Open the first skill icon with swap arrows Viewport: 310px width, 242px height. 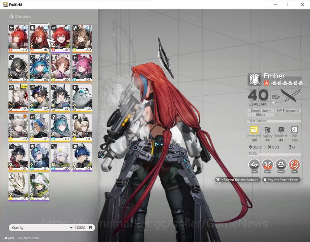click(254, 165)
